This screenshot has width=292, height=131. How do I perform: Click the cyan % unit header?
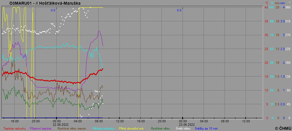point(272,3)
